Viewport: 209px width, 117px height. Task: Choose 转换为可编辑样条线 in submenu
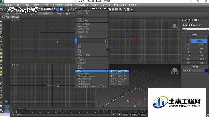pos(119,71)
